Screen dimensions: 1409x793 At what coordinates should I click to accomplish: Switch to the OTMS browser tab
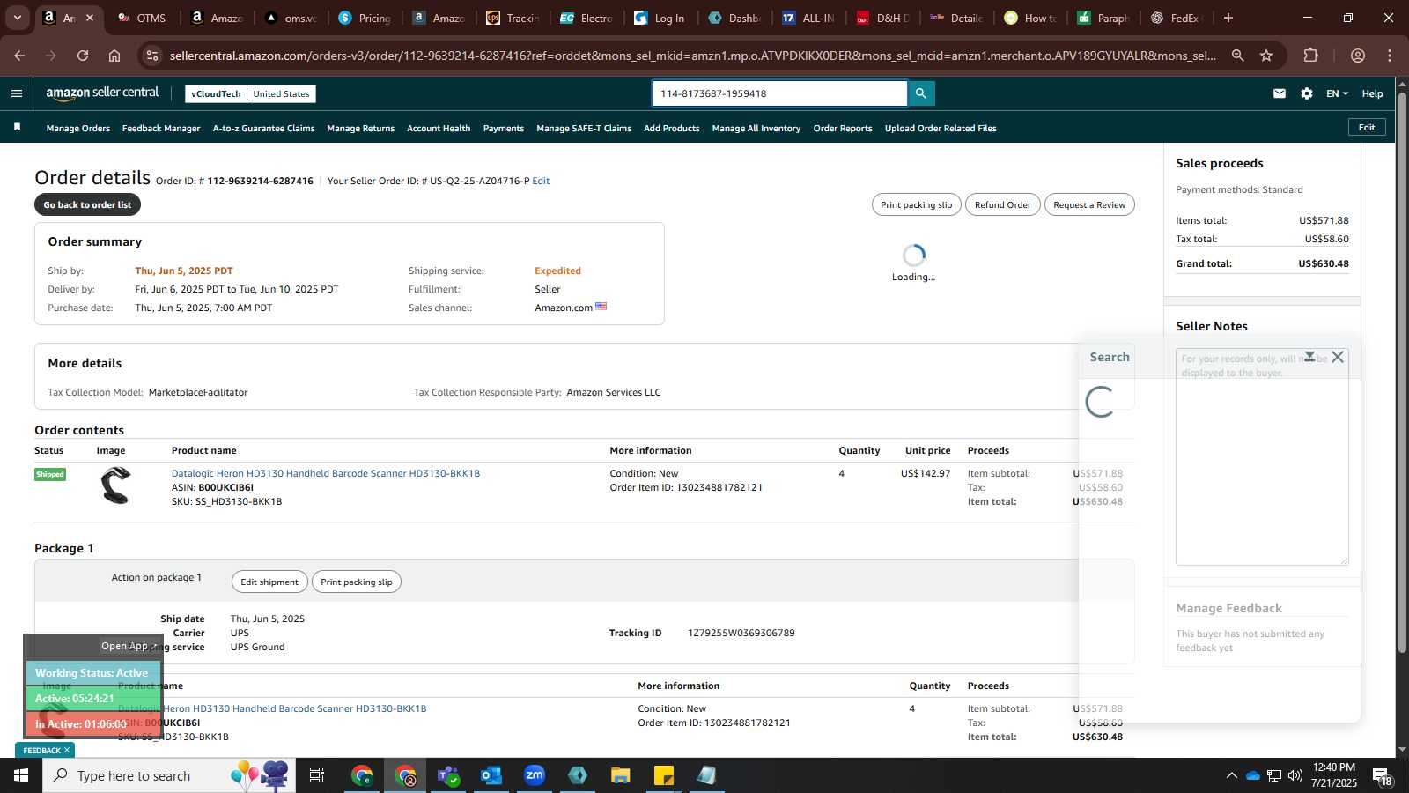143,18
